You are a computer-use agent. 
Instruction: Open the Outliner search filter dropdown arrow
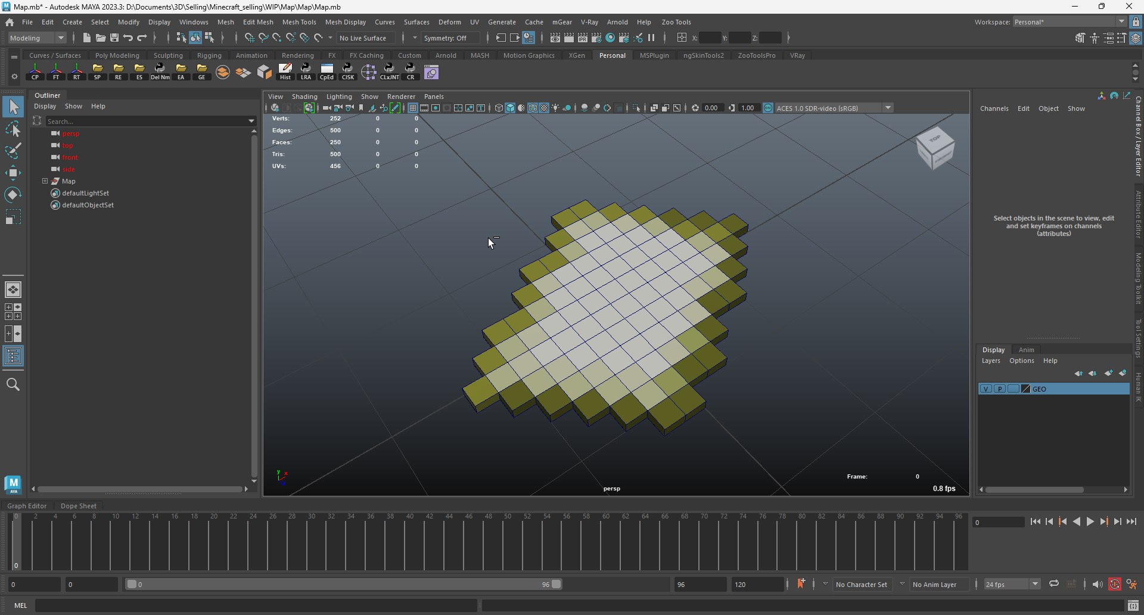pyautogui.click(x=251, y=121)
